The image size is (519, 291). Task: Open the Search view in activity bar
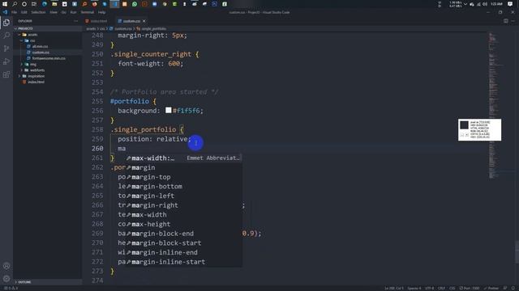6,36
